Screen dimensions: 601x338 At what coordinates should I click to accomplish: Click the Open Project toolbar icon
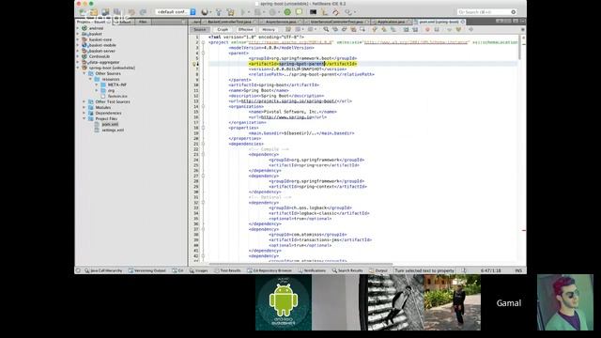(x=105, y=12)
